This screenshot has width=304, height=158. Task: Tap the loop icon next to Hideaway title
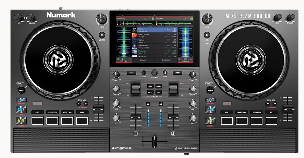(146, 19)
